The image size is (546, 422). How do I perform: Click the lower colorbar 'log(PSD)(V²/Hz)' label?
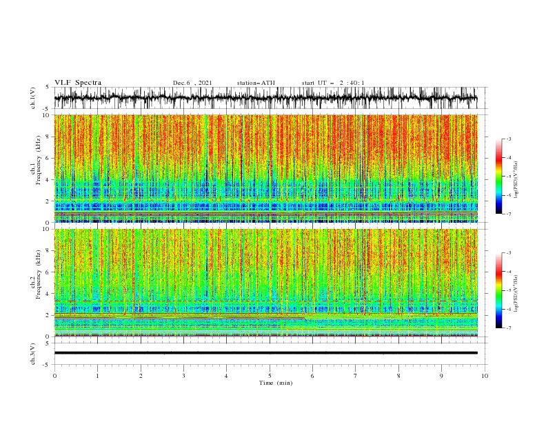516,294
